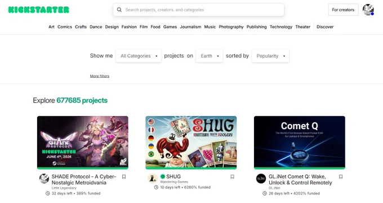
Task: Open the SHUG project thumbnail
Action: (x=191, y=142)
